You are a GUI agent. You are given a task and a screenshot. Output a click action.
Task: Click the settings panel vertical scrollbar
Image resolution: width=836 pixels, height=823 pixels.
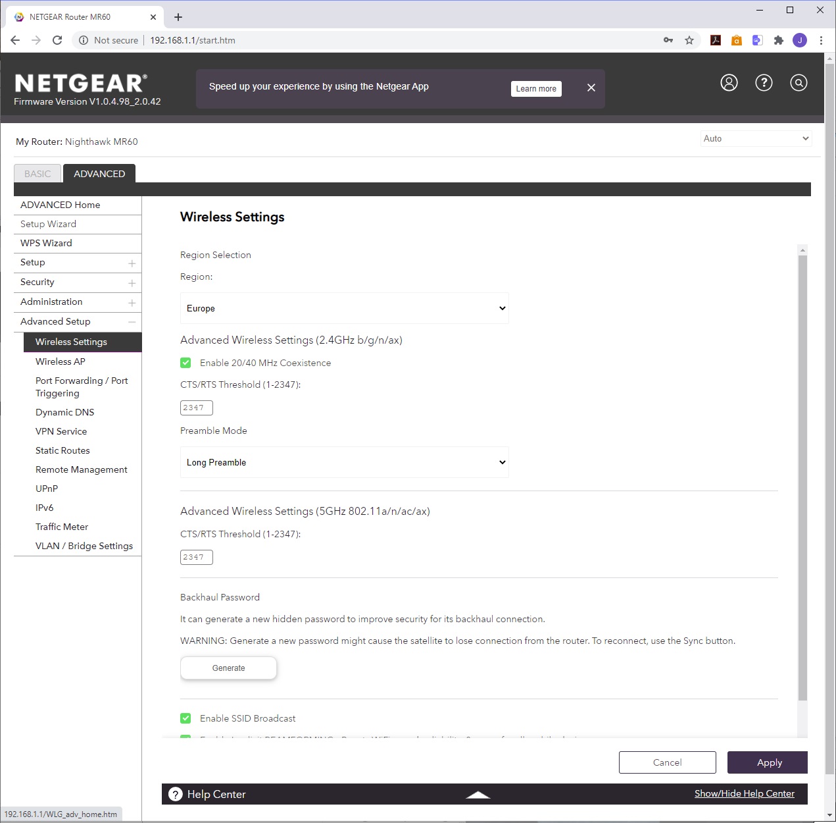coord(802,478)
